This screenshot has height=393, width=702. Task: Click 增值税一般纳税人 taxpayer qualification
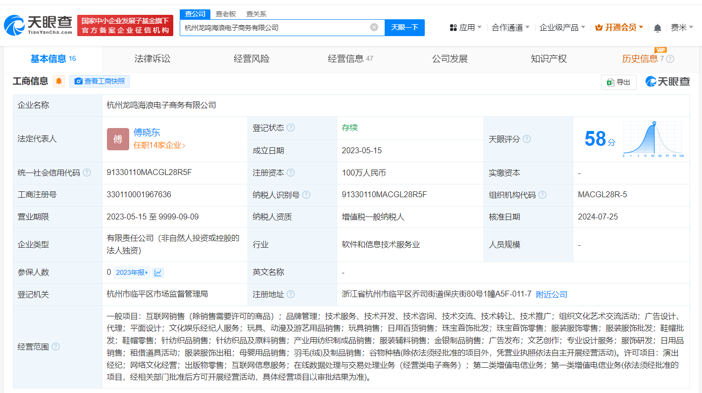click(x=373, y=217)
